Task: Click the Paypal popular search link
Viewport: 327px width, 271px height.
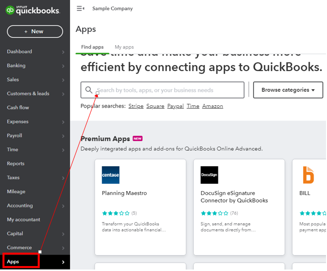Action: click(175, 106)
